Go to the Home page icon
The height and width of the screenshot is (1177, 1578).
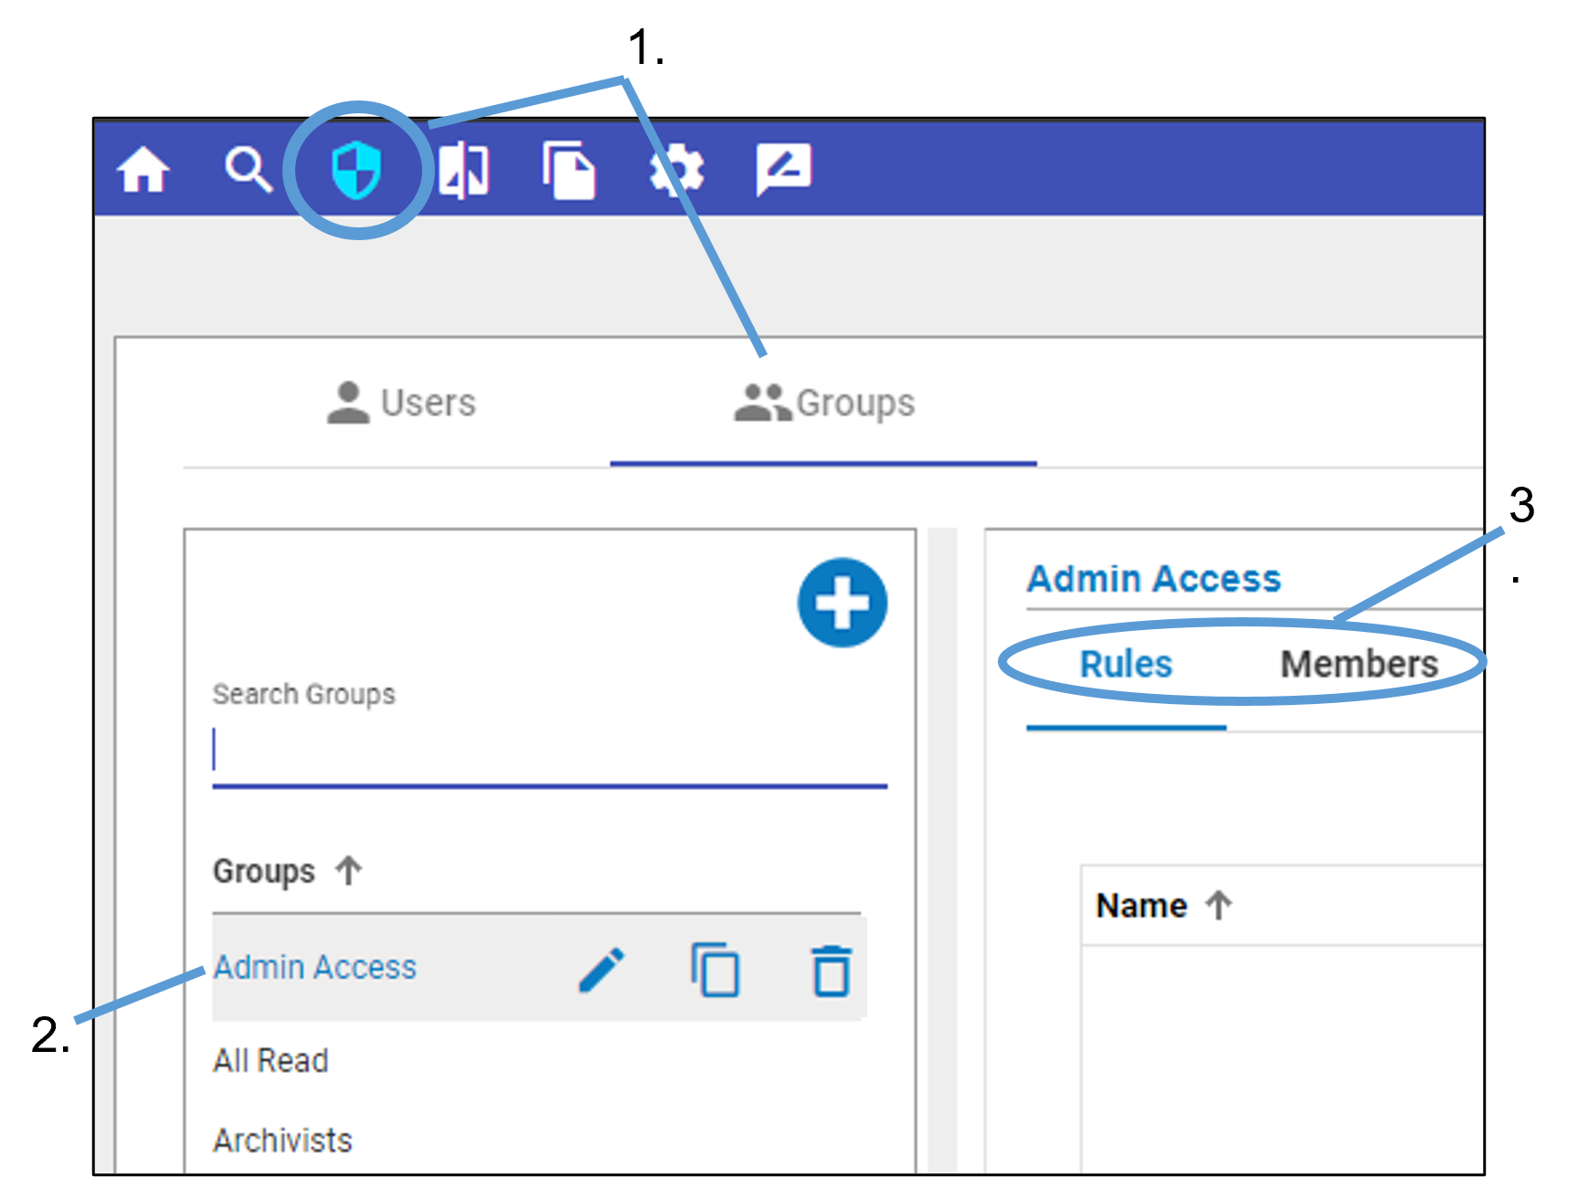pos(143,170)
